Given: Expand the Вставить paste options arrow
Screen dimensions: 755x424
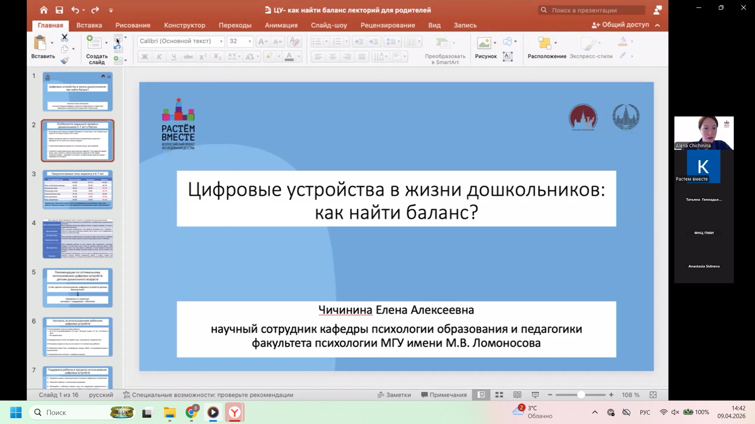Looking at the screenshot, I should 52,43.
